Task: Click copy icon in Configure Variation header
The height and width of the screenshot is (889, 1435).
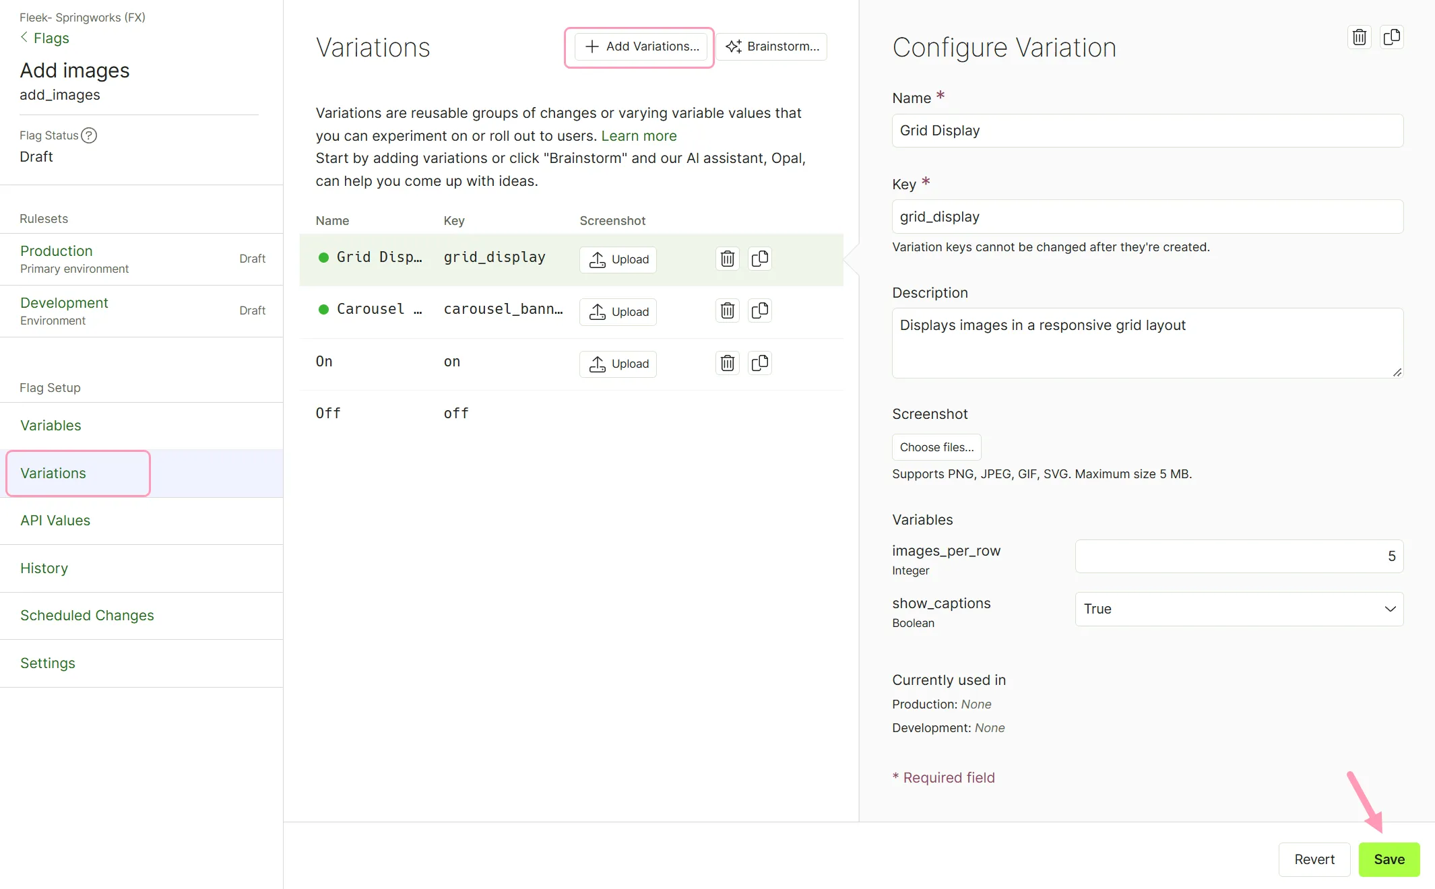Action: (x=1392, y=37)
